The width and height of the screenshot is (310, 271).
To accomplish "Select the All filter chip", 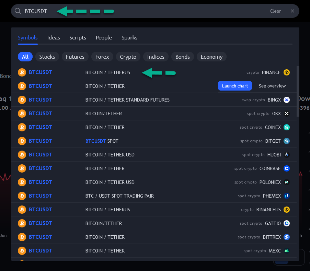I will (25, 57).
